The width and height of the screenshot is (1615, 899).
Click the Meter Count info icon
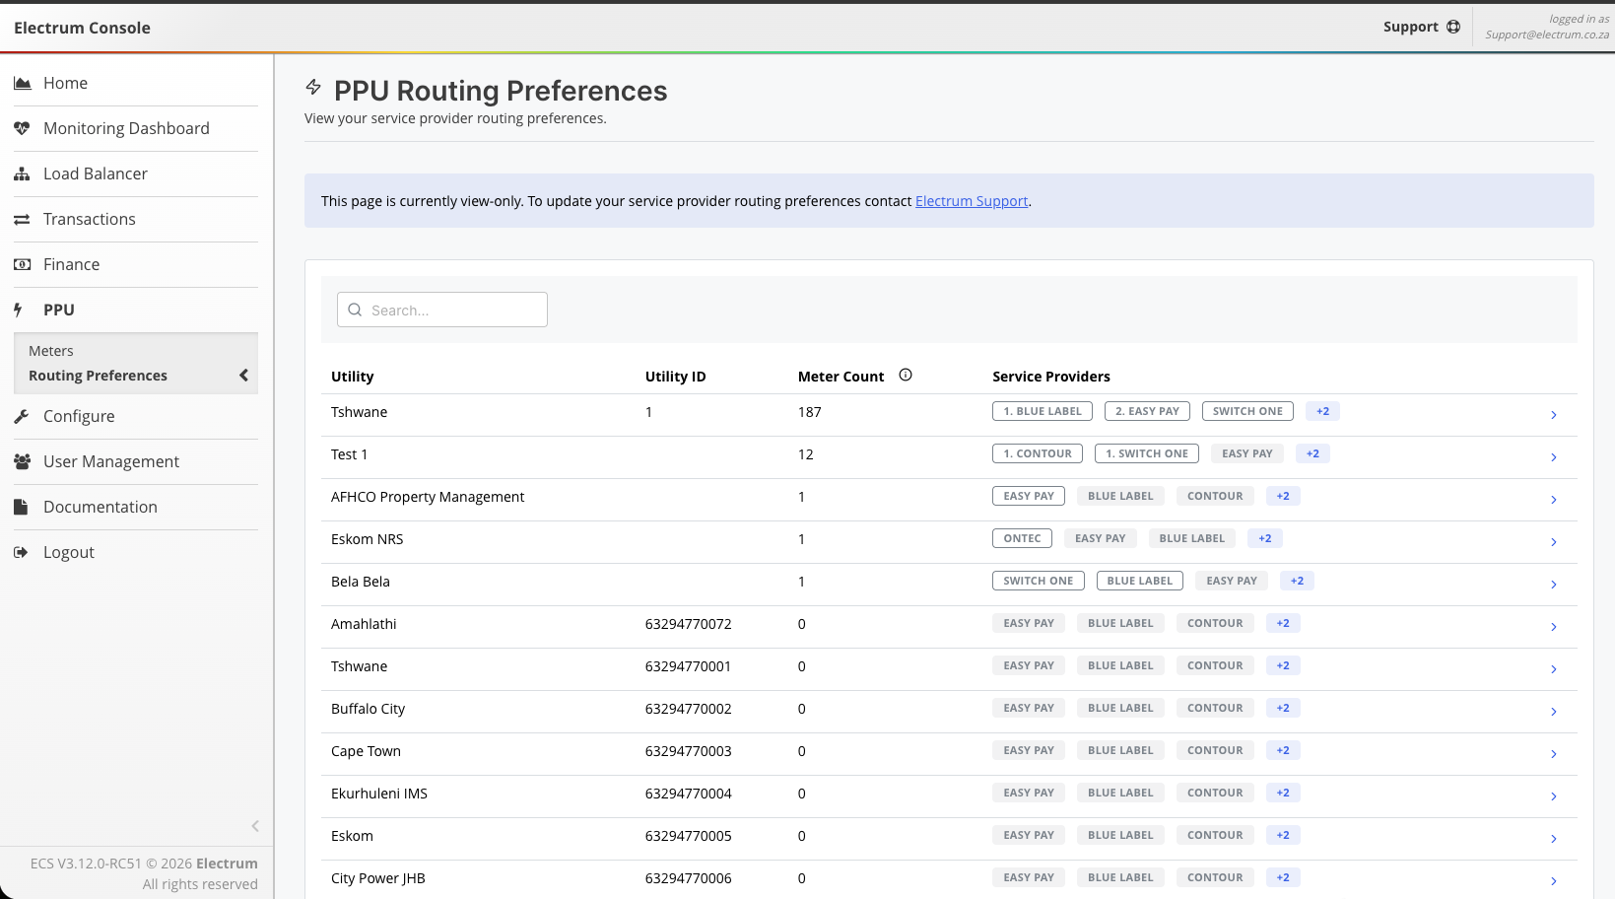(906, 376)
